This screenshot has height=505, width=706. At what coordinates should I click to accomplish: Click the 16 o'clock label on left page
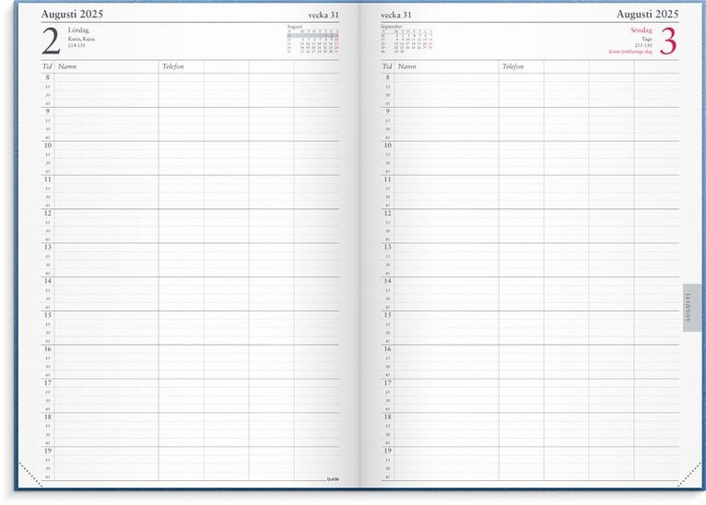[x=47, y=349]
